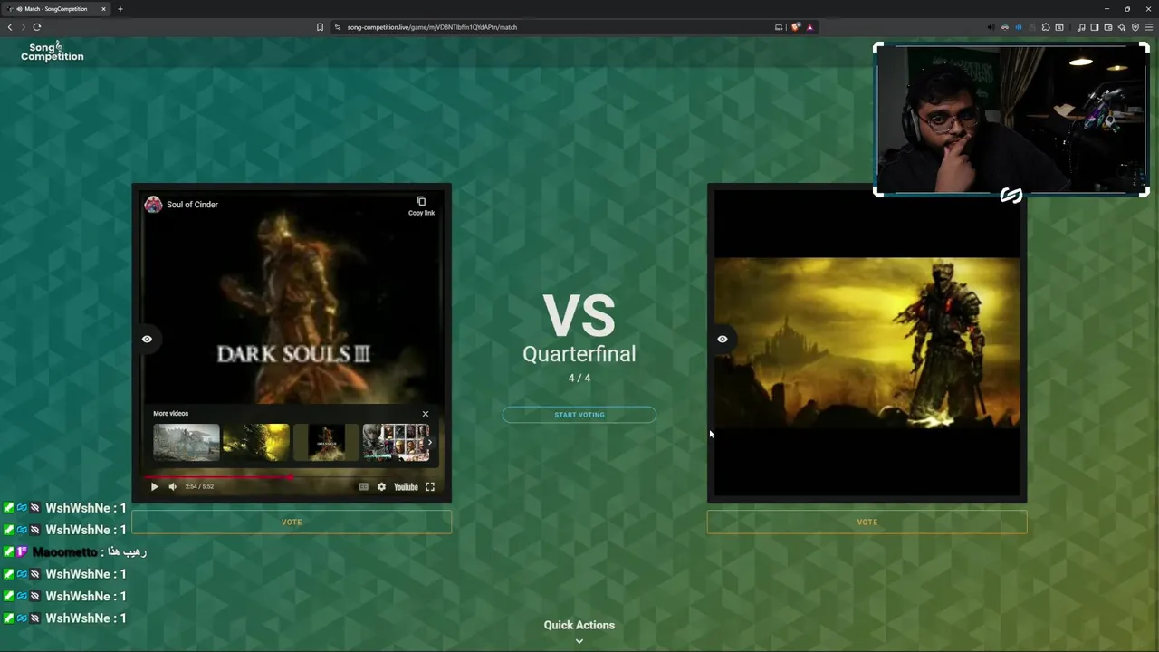Open the browser hamburger menu
This screenshot has height=652, width=1159.
point(1149,27)
